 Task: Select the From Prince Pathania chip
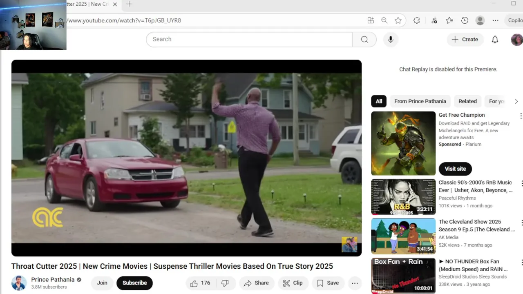click(420, 101)
